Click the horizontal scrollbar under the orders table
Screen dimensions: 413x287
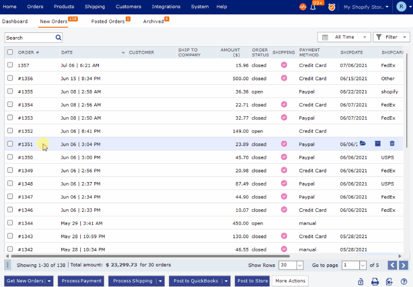[149, 256]
